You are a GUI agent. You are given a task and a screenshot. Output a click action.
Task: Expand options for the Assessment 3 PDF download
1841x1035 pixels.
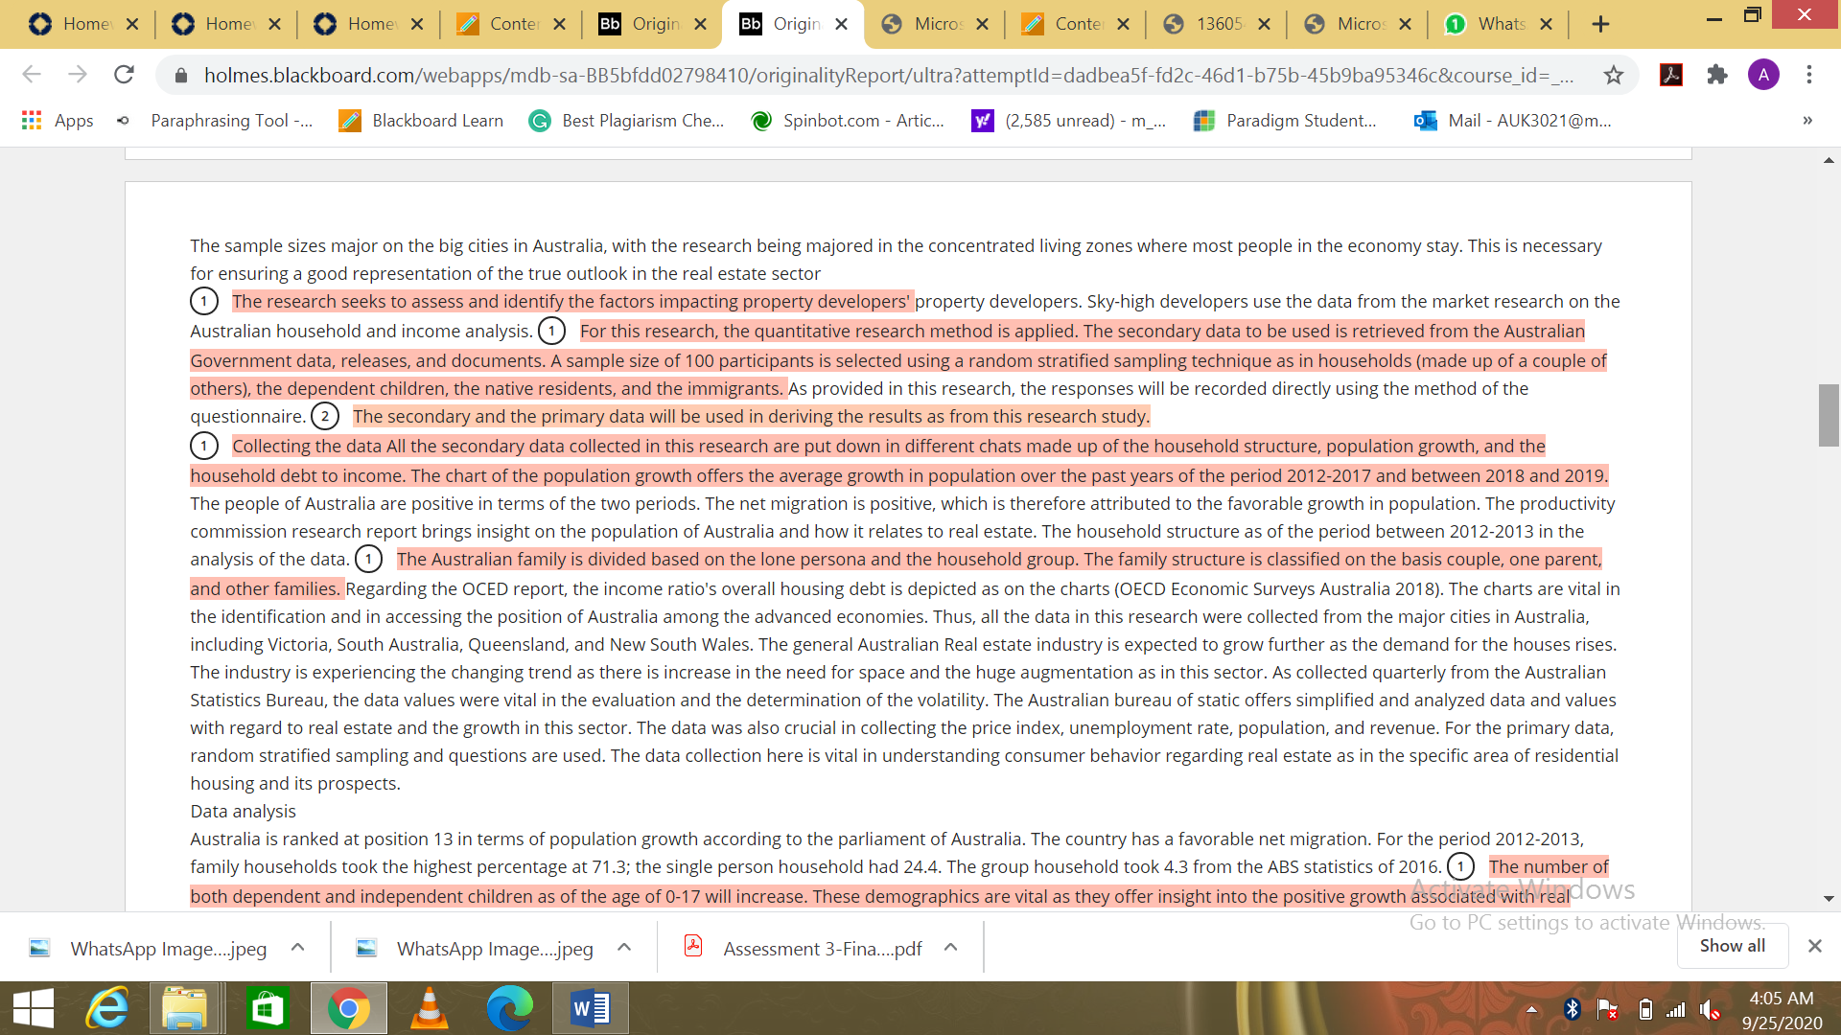(x=951, y=948)
